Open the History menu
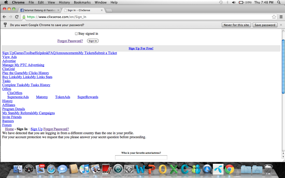 [x=64, y=2]
